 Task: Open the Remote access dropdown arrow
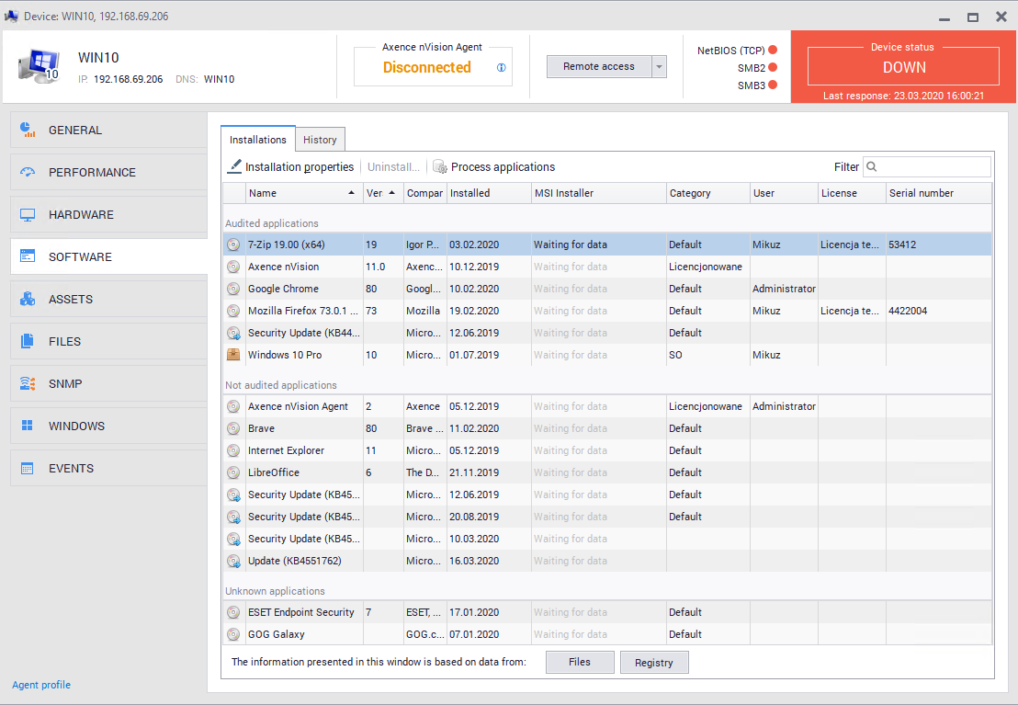tap(659, 67)
